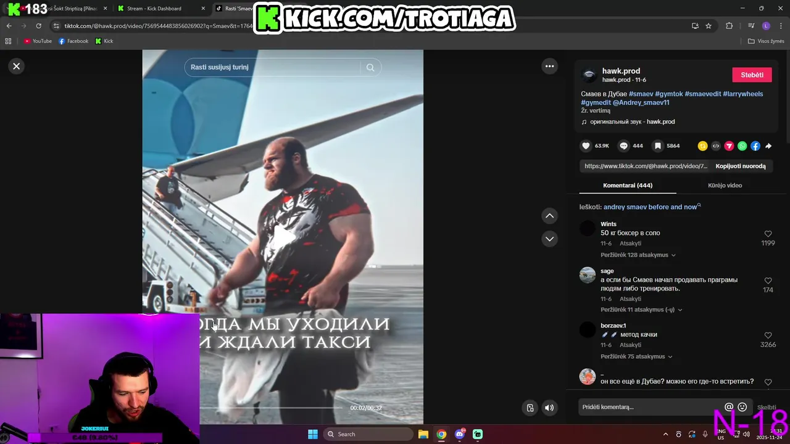Open the original sound by hawk.prod link

tap(632, 122)
